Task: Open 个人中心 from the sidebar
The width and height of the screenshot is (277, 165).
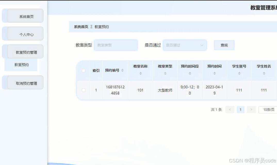Action: (x=22, y=34)
